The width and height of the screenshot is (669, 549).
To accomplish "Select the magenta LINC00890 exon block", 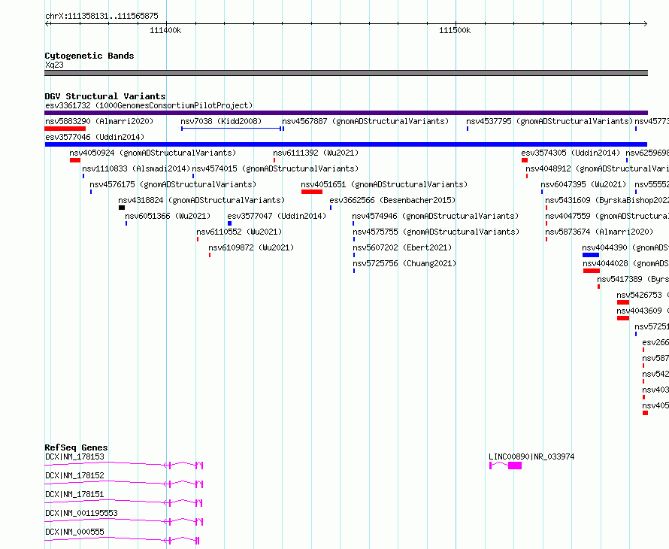I will coord(515,466).
